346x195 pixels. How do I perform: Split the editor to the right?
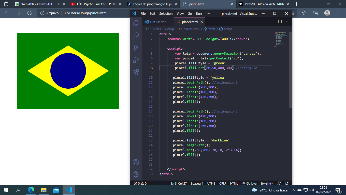click(280, 22)
